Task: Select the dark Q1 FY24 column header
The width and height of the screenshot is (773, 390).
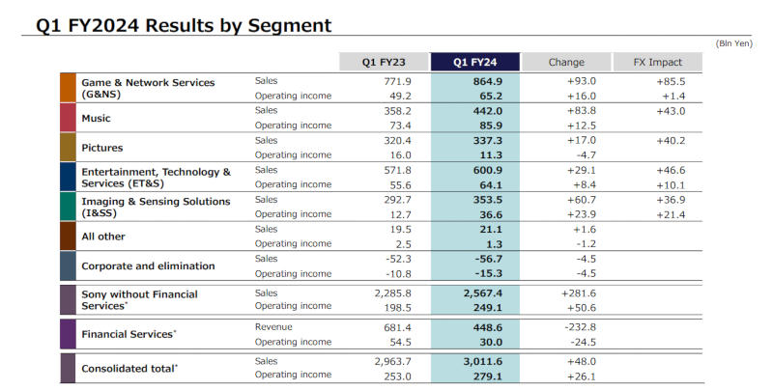Action: click(474, 62)
